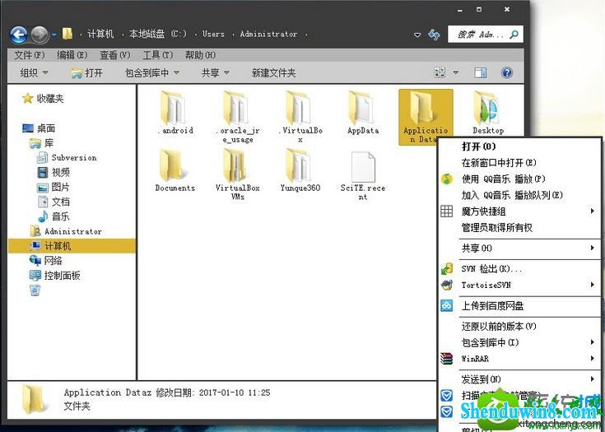
Task: Select the AppData folder
Action: [363, 113]
